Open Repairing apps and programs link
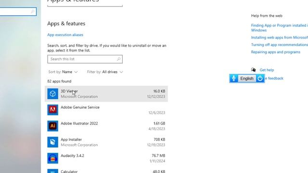 (276, 52)
